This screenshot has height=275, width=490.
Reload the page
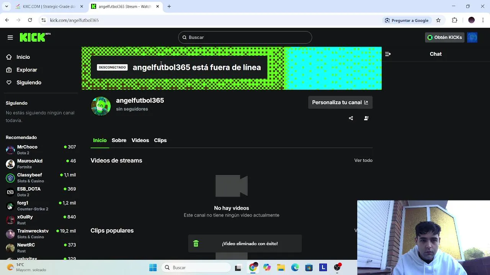coord(30,20)
